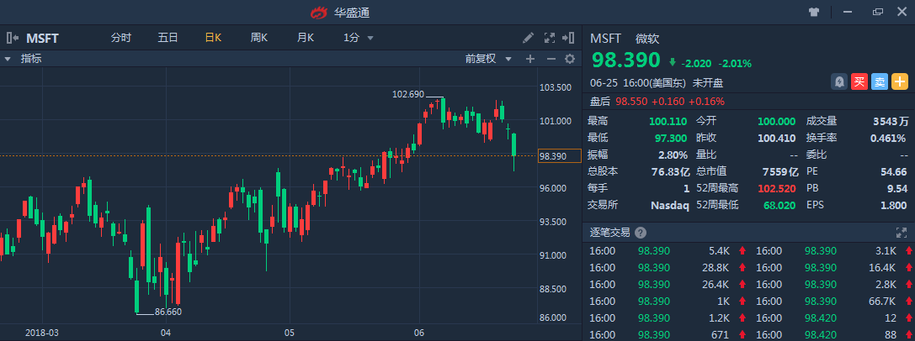The image size is (915, 341).
Task: Collapse the left panel next to MSFT
Action: coord(13,39)
